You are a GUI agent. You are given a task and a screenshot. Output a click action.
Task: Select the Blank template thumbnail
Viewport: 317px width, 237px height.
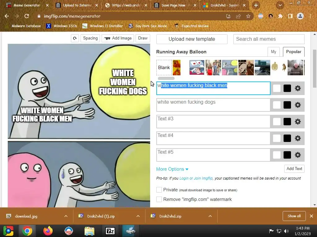pos(164,68)
